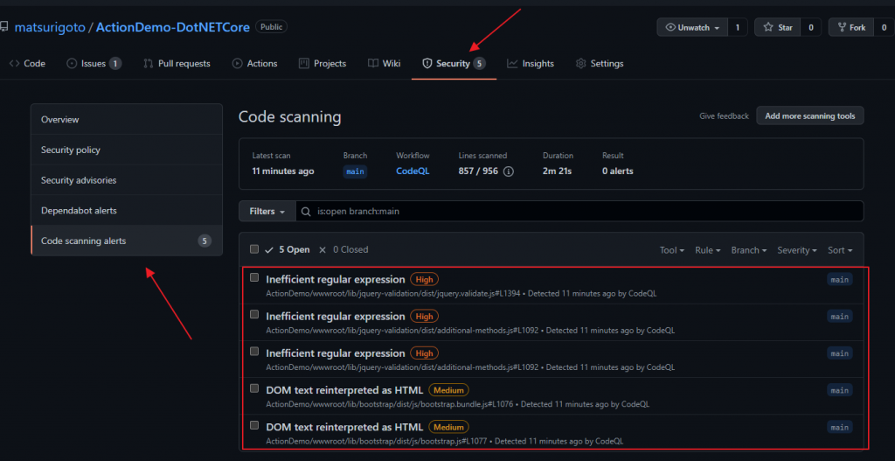Click the repository icon beside matsurigoto
The height and width of the screenshot is (461, 895).
click(x=4, y=27)
